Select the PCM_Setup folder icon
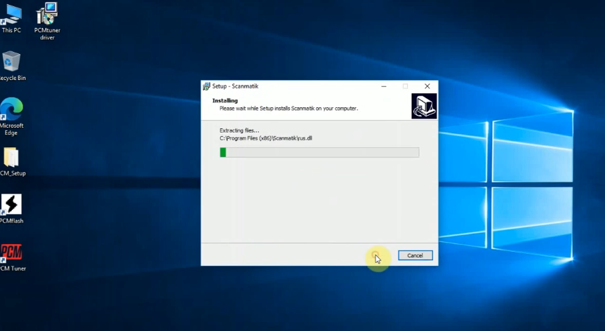 11,162
